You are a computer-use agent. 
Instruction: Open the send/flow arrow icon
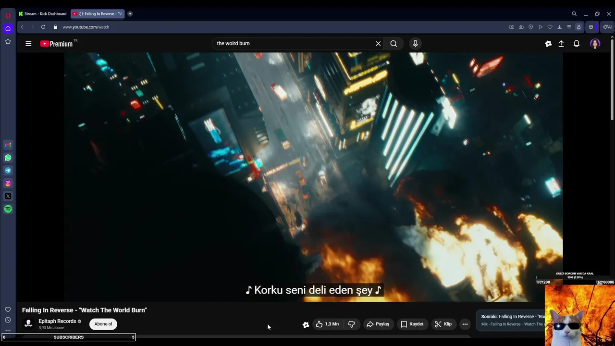(541, 27)
